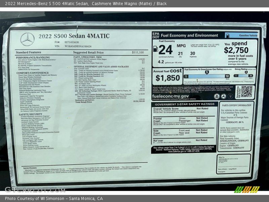Click the "Fuel Economy and Environment" title
Screen dimensions: 269x202
click(x=189, y=35)
